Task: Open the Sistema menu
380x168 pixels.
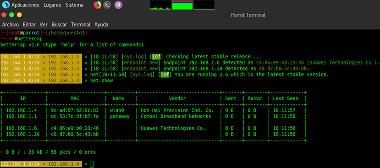Action: pyautogui.click(x=74, y=5)
